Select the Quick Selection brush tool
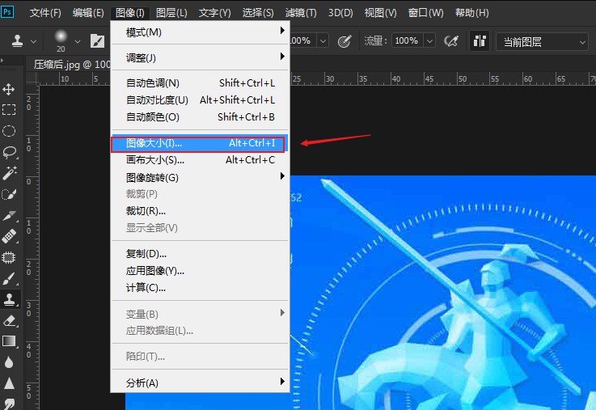The width and height of the screenshot is (596, 410). pos(9,194)
